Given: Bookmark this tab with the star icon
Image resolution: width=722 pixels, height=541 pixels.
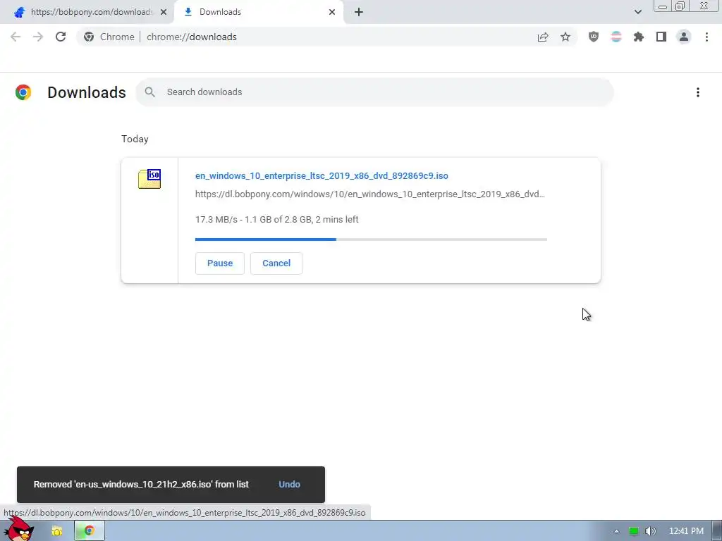Looking at the screenshot, I should (x=565, y=37).
